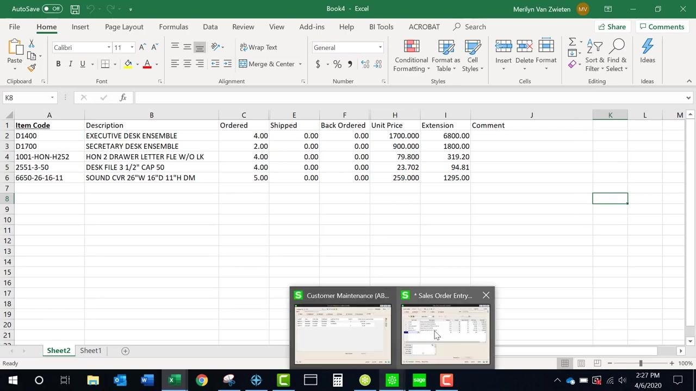Toggle Italic formatting
The image size is (696, 391).
(x=70, y=64)
